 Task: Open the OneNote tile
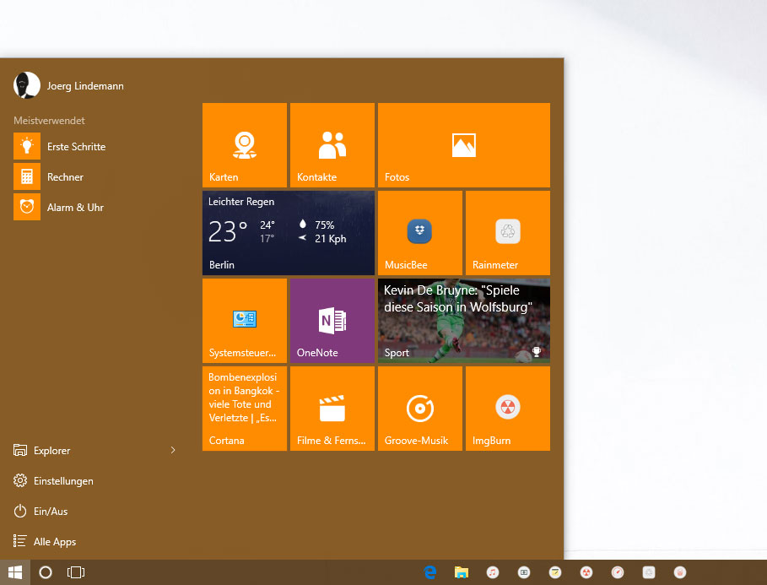pos(332,321)
